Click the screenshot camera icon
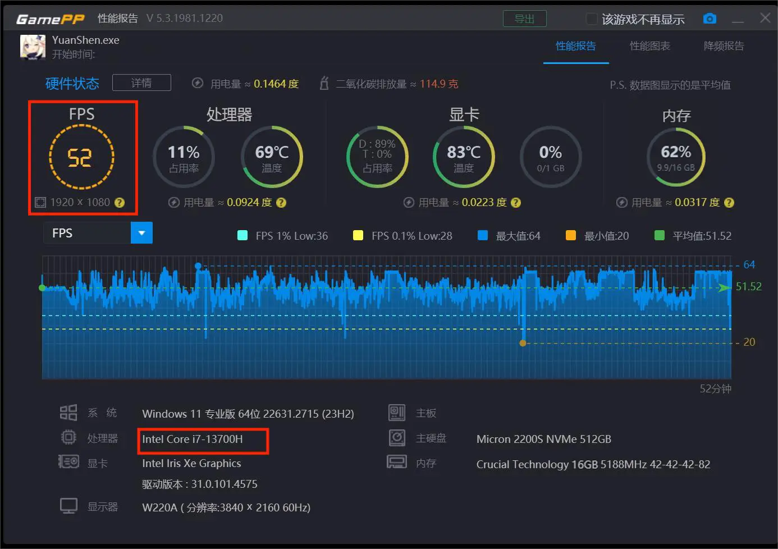Image resolution: width=778 pixels, height=549 pixels. click(710, 19)
